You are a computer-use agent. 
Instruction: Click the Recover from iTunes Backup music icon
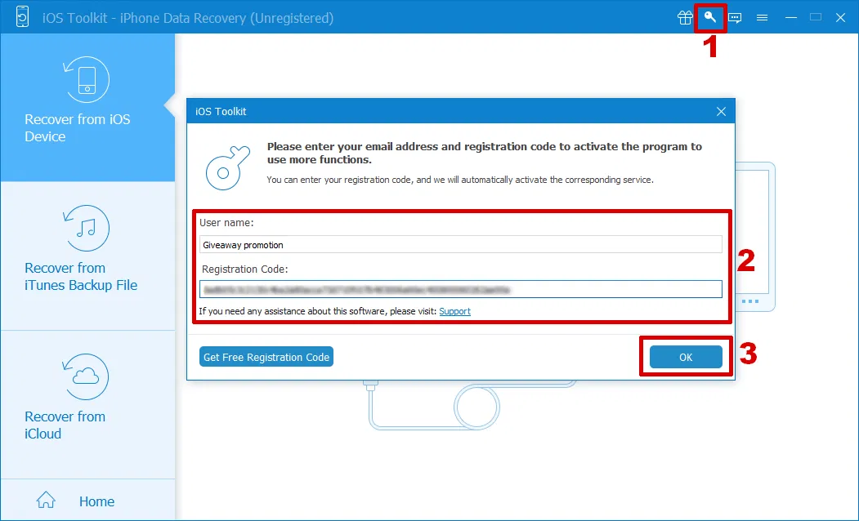(x=87, y=229)
